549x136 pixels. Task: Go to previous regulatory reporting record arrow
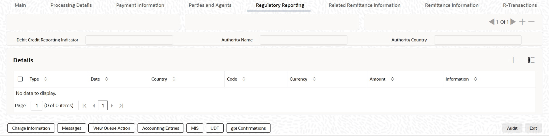(x=492, y=22)
